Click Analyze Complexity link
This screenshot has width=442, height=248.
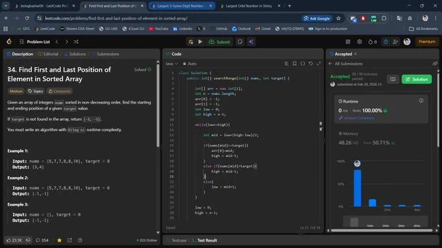point(357,118)
